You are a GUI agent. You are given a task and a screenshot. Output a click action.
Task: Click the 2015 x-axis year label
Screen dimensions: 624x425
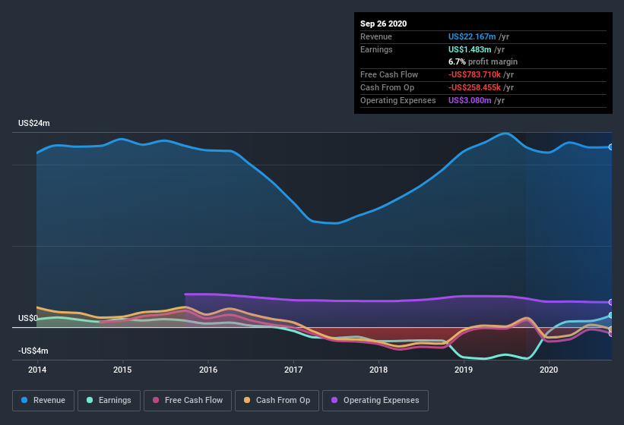pos(122,370)
